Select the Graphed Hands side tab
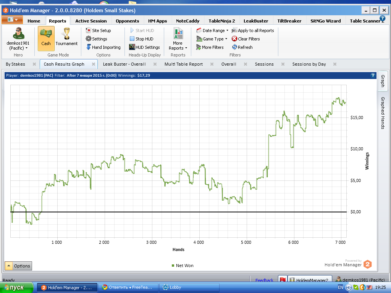The width and height of the screenshot is (391, 293). tap(383, 113)
